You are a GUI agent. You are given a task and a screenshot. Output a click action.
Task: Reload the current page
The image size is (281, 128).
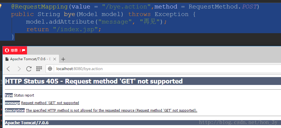pyautogui.click(x=29, y=69)
